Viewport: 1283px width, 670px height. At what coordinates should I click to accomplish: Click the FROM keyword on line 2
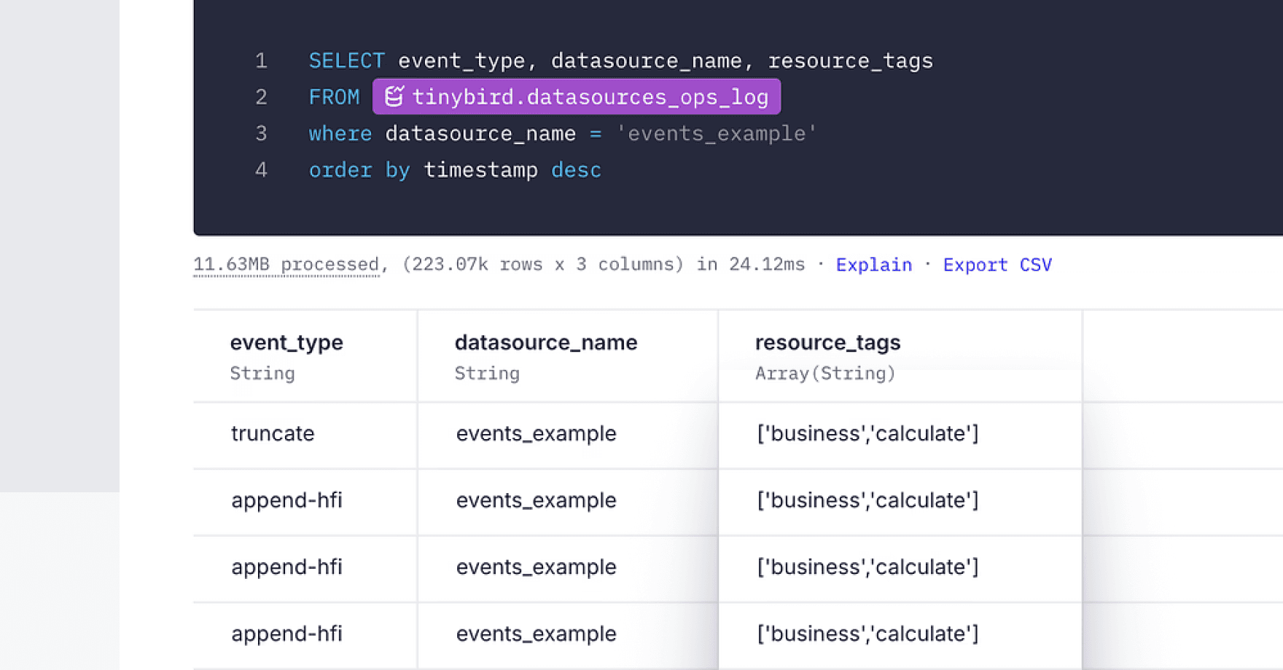tap(334, 96)
